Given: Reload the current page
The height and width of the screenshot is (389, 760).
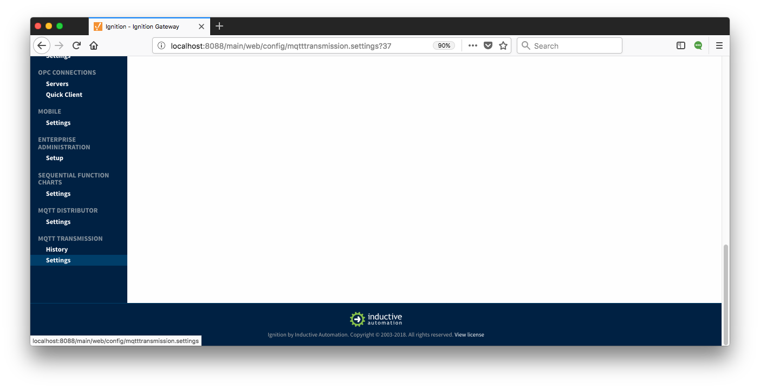Looking at the screenshot, I should point(76,45).
